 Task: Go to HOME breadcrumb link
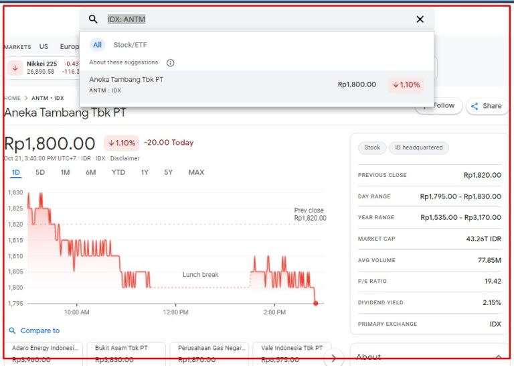13,98
